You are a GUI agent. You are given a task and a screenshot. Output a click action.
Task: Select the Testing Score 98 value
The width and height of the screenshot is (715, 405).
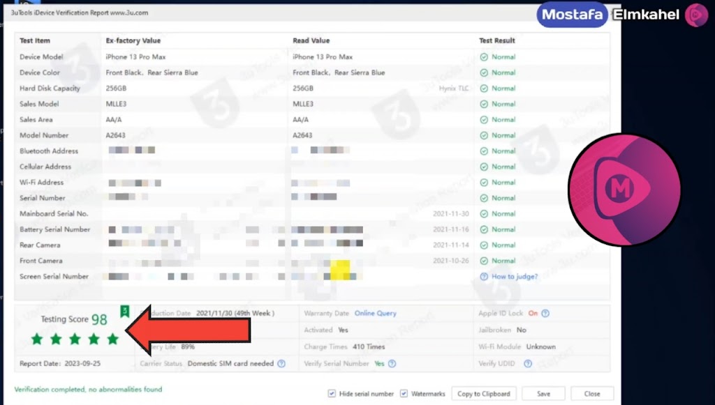[x=99, y=319]
